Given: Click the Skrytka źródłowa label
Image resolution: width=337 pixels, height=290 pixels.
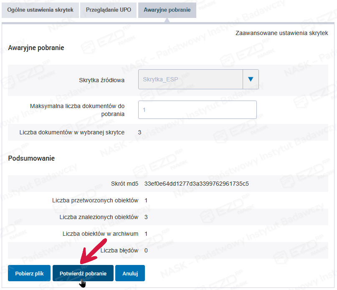Looking at the screenshot, I should (101, 80).
